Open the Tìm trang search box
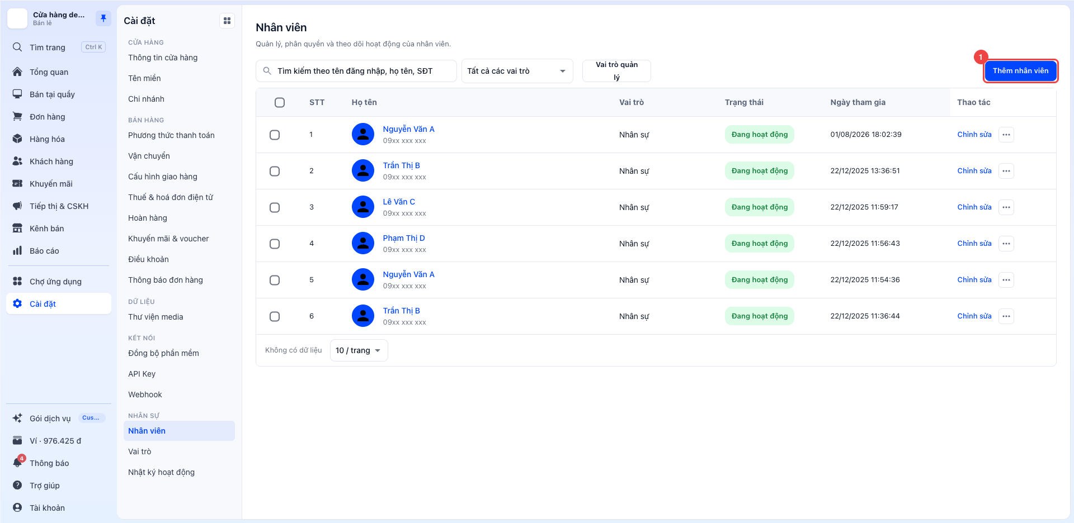This screenshot has width=1074, height=523. (x=59, y=47)
